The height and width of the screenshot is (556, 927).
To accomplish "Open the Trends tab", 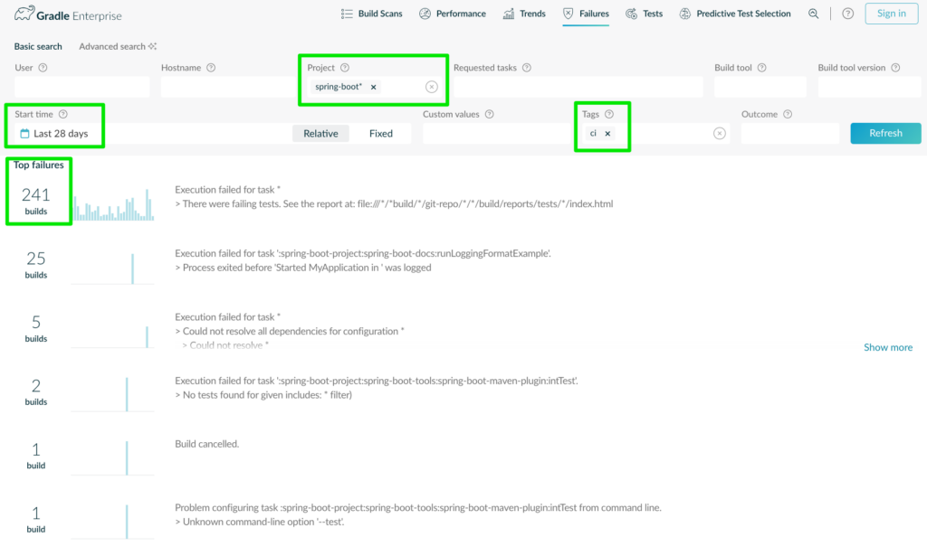I will click(524, 14).
